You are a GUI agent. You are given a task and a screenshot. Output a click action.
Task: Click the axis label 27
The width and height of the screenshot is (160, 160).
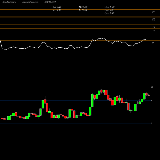153,12
